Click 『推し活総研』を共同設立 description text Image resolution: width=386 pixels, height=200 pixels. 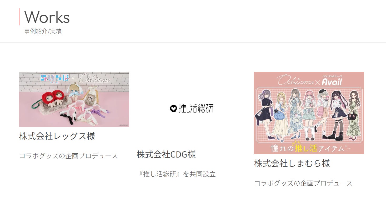coord(177,174)
